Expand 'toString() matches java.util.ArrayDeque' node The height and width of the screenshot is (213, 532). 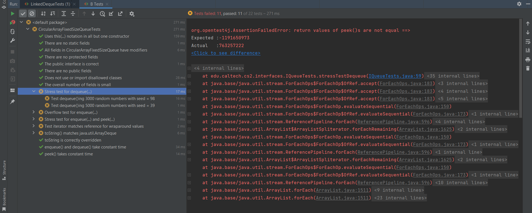[x=34, y=133]
